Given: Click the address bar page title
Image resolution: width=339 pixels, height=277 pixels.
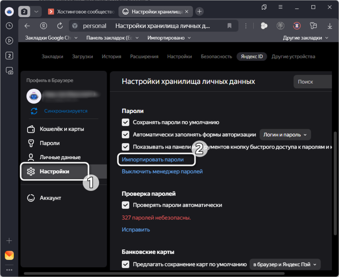Looking at the screenshot, I should coord(163,26).
